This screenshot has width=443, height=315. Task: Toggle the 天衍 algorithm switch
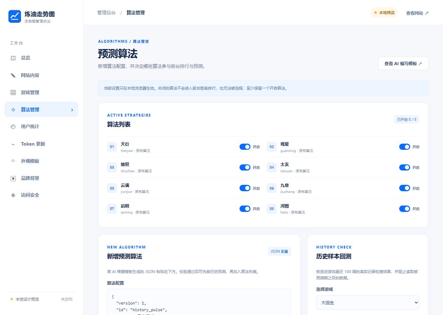pyautogui.click(x=245, y=147)
